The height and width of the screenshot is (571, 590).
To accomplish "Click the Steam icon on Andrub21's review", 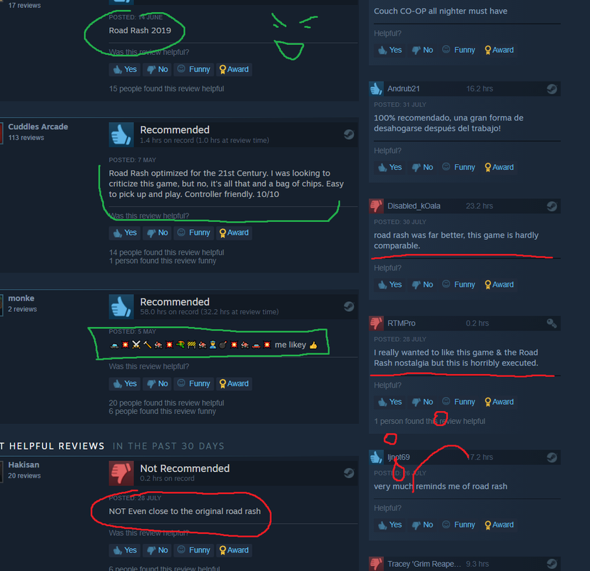I will [x=551, y=89].
